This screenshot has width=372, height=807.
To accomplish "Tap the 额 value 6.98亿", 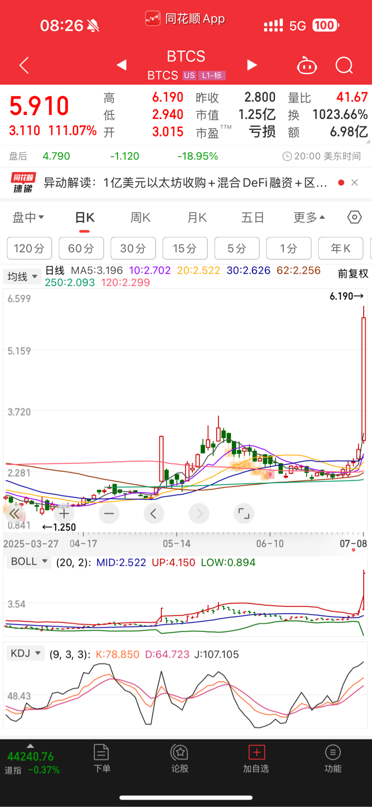I will pos(349,132).
